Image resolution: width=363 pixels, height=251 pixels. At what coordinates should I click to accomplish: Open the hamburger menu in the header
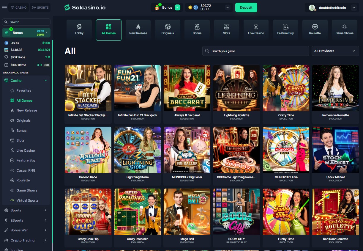[4, 7]
